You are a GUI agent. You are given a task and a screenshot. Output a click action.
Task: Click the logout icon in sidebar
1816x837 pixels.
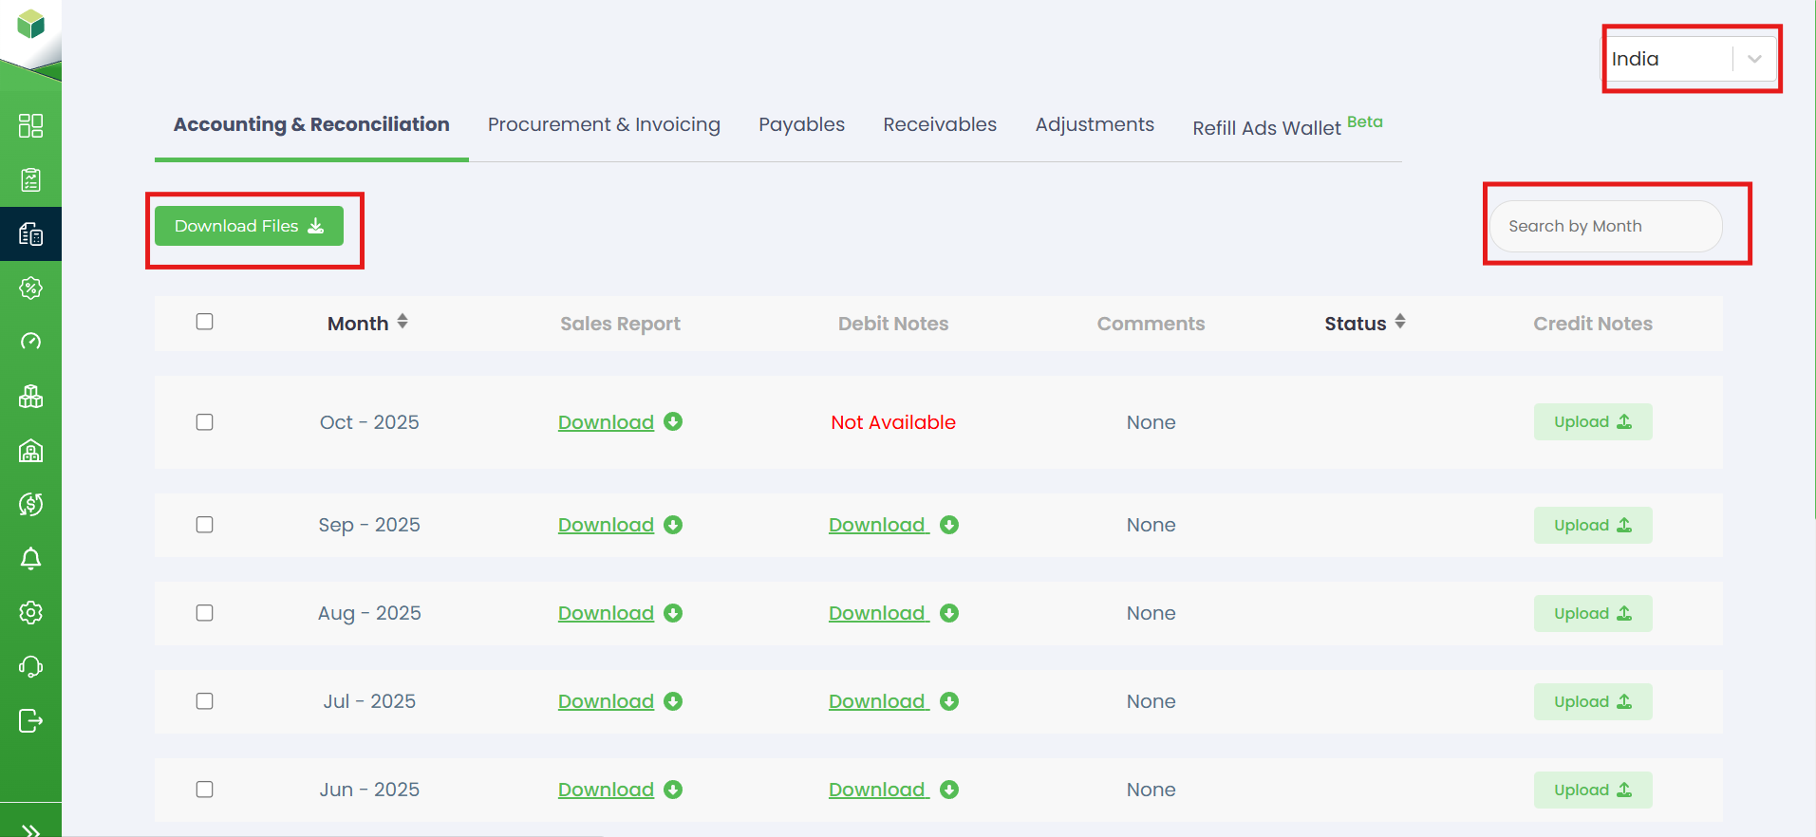[30, 721]
